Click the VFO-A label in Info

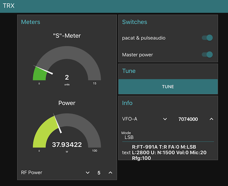coord(130,119)
